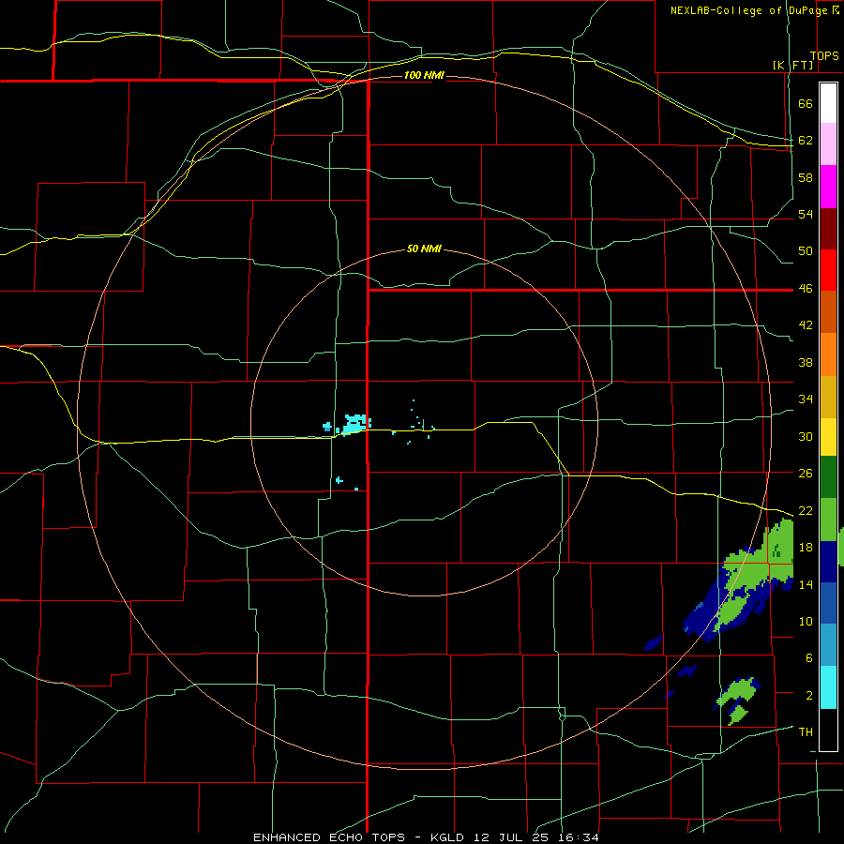Select the magenta legend color band
The width and height of the screenshot is (844, 844).
click(x=828, y=187)
